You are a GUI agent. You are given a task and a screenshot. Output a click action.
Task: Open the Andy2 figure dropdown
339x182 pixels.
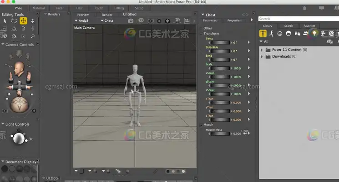83,20
